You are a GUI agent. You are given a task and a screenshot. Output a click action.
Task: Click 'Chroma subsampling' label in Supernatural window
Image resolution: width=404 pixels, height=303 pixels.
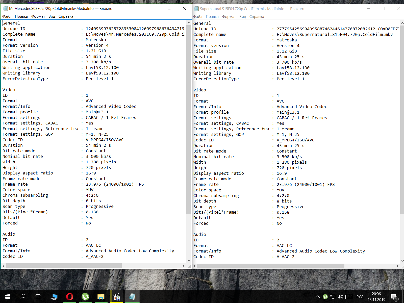[x=216, y=195]
